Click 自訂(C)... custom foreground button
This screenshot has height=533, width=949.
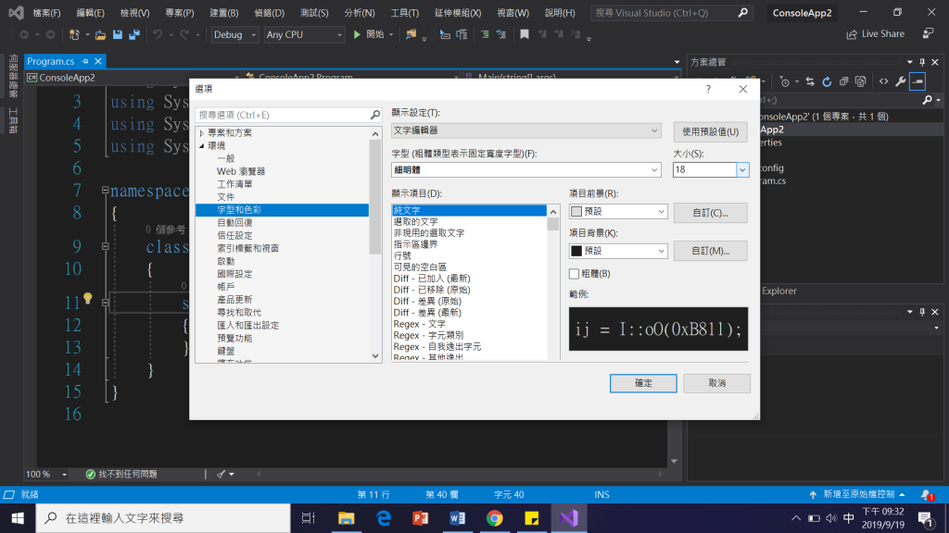(x=710, y=213)
